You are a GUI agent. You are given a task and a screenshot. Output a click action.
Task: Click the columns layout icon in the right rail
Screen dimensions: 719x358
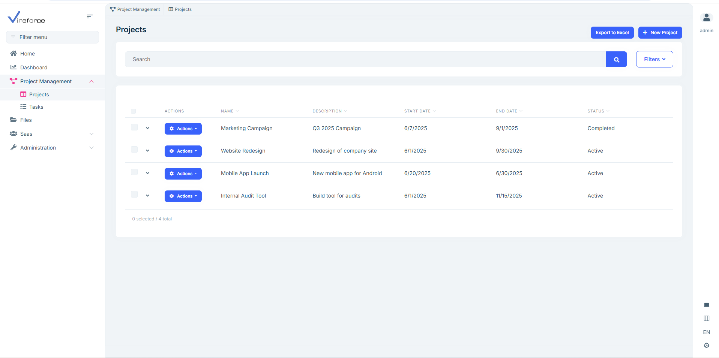point(706,318)
